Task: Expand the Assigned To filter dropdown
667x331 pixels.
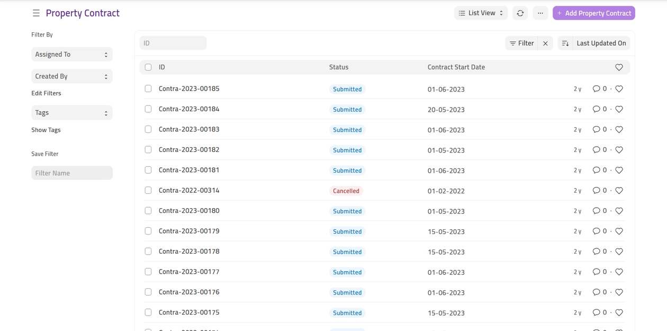Action: pyautogui.click(x=72, y=55)
